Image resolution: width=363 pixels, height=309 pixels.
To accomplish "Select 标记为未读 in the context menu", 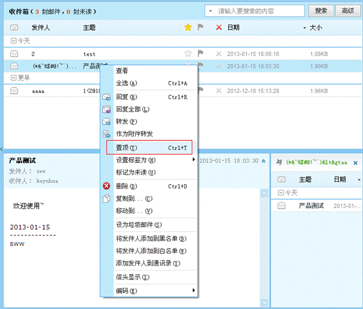I will 135,173.
